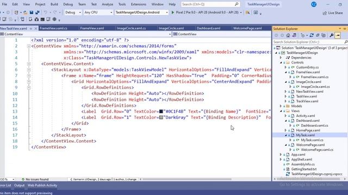The width and height of the screenshot is (348, 195).
Task: Expand the Dependencies node
Action: 281,58
